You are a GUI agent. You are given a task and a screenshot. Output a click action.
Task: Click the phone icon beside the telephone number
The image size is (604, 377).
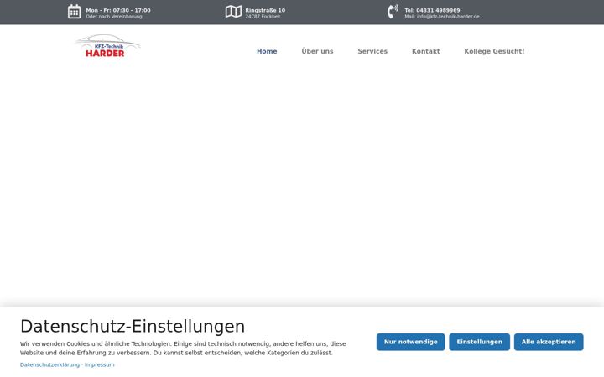coord(393,12)
